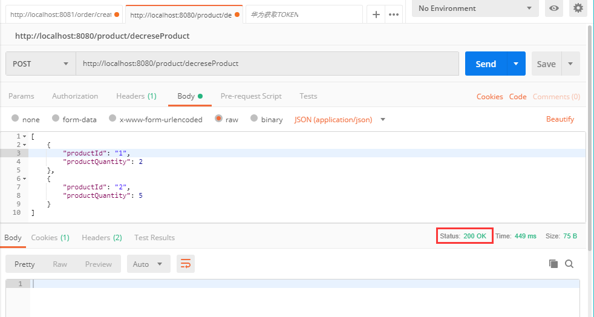Image resolution: width=594 pixels, height=317 pixels.
Task: Open Manage Environments gear icon
Action: (578, 8)
